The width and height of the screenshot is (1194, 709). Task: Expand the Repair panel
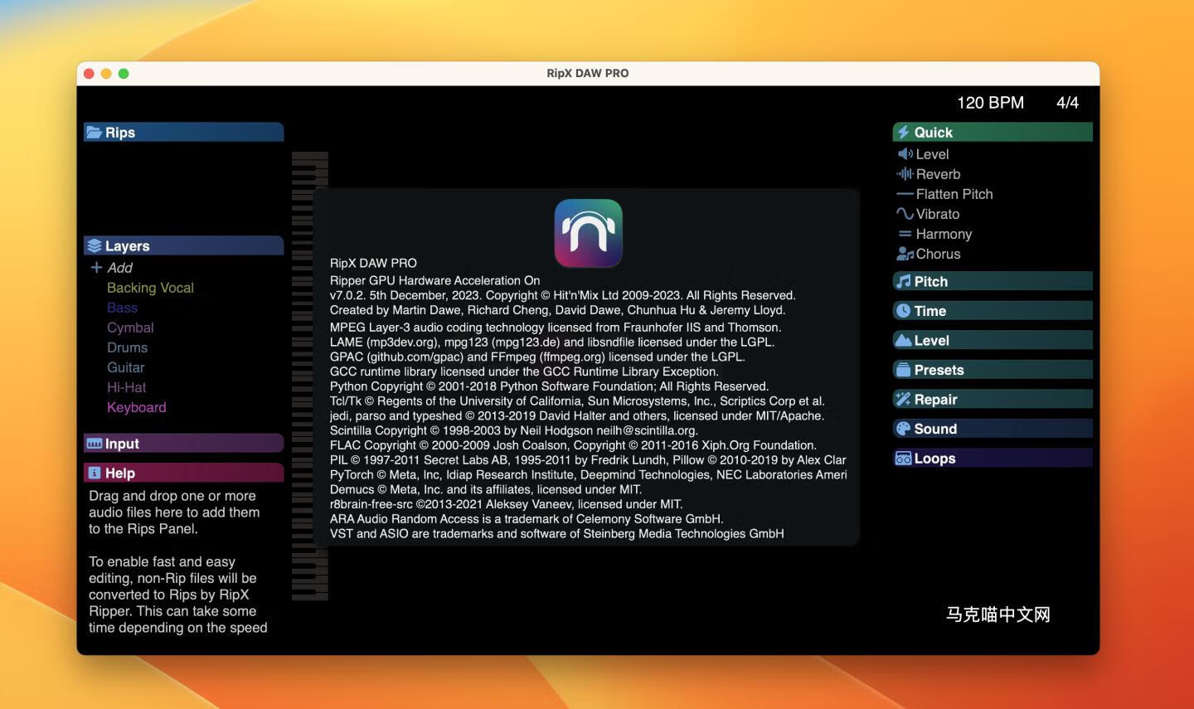tap(993, 399)
